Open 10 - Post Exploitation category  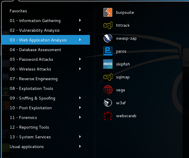click(46, 108)
